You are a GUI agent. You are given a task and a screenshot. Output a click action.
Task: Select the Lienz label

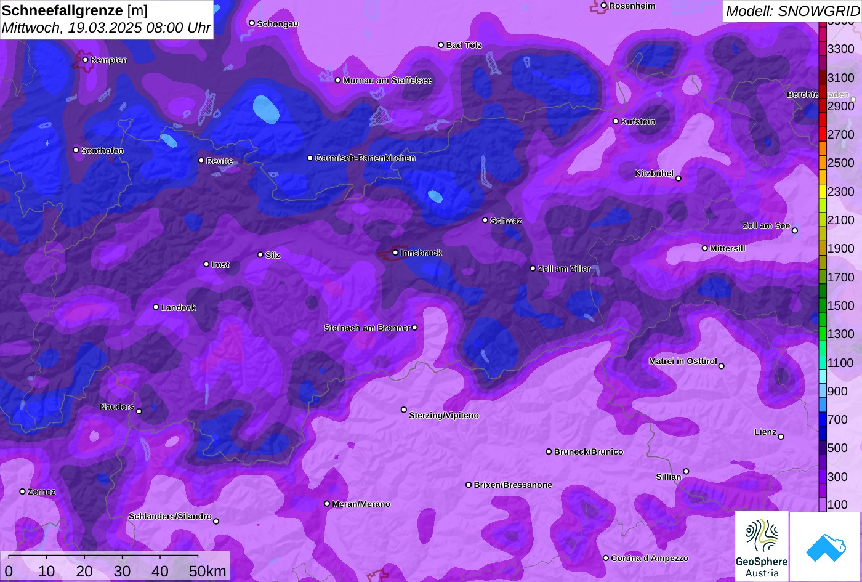point(765,432)
